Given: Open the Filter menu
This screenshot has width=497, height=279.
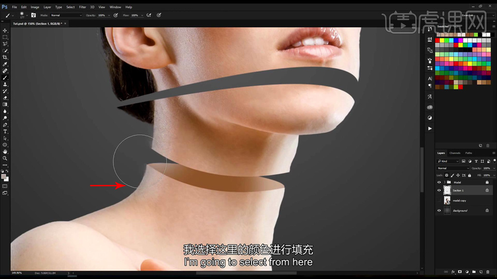Looking at the screenshot, I should (x=82, y=7).
